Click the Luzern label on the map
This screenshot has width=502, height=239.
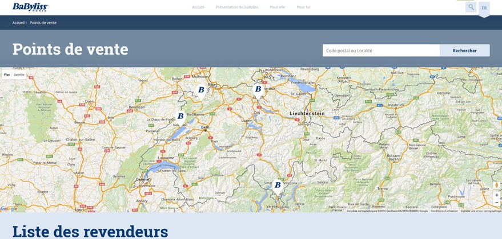point(247,121)
